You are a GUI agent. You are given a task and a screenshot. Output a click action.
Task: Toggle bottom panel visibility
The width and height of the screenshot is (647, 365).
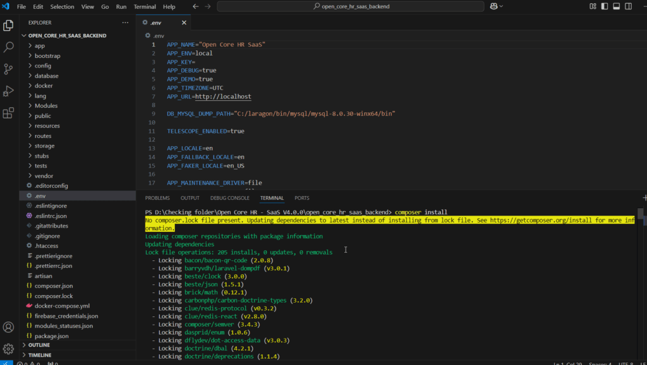[616, 6]
